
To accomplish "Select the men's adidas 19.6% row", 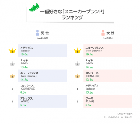I will [43, 51].
